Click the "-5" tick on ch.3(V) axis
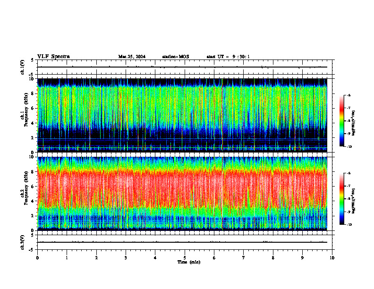Image resolution: width=374 pixels, height=289 pixels. (31, 250)
